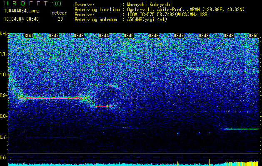Click the meteor count value 20
Screen dimensions: 262x166
point(60,19)
